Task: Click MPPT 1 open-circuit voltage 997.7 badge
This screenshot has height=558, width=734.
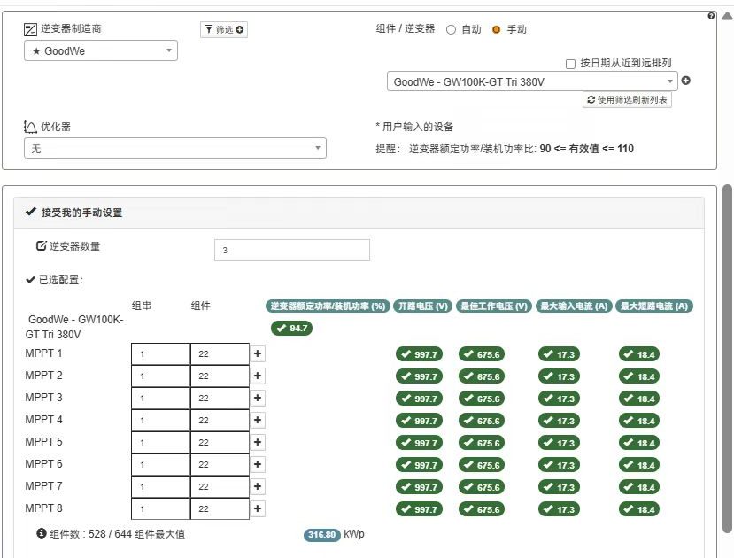Action: pos(419,354)
